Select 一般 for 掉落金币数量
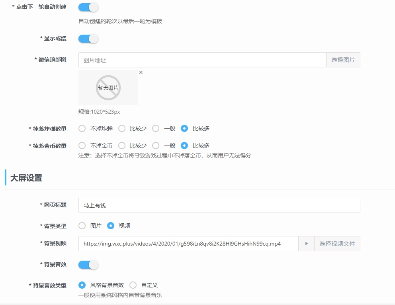This screenshot has height=305, width=395. pos(157,146)
